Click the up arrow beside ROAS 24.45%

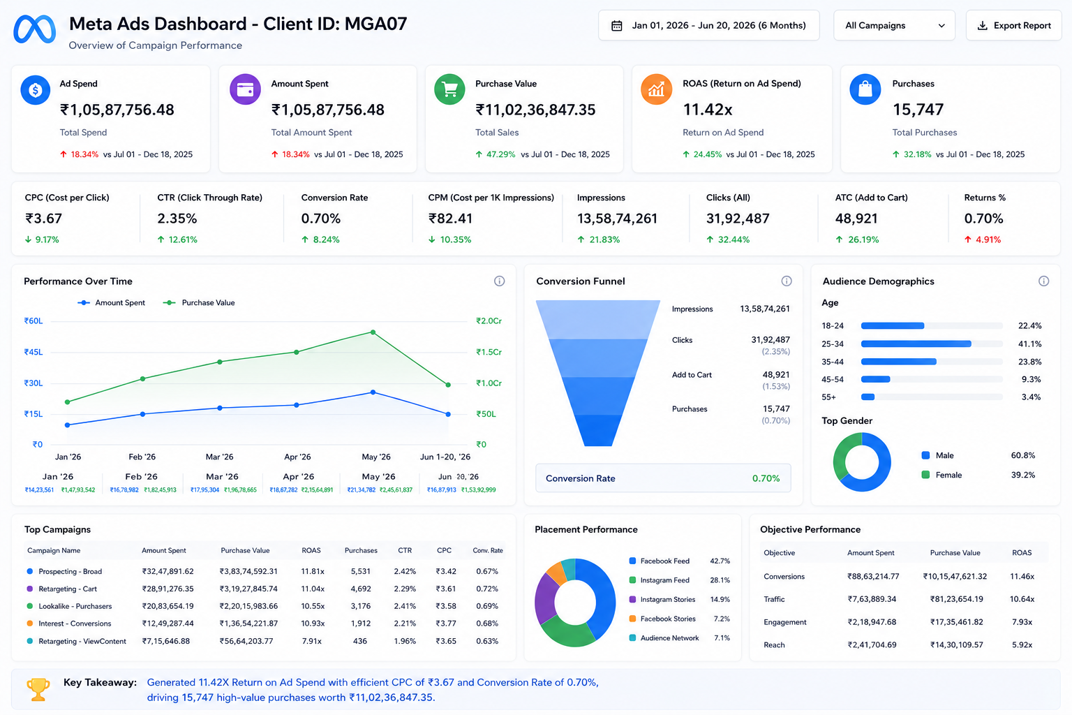point(686,154)
